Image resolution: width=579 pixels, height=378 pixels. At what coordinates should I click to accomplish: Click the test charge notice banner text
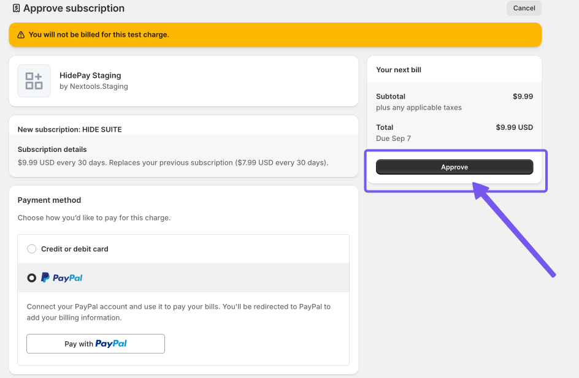[99, 35]
